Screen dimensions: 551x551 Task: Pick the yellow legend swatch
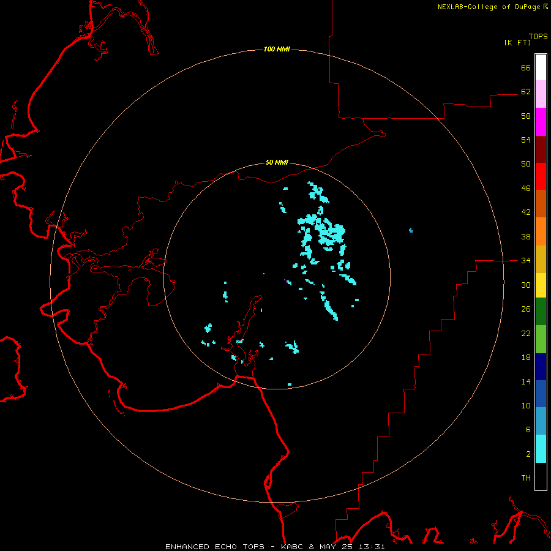pos(541,285)
